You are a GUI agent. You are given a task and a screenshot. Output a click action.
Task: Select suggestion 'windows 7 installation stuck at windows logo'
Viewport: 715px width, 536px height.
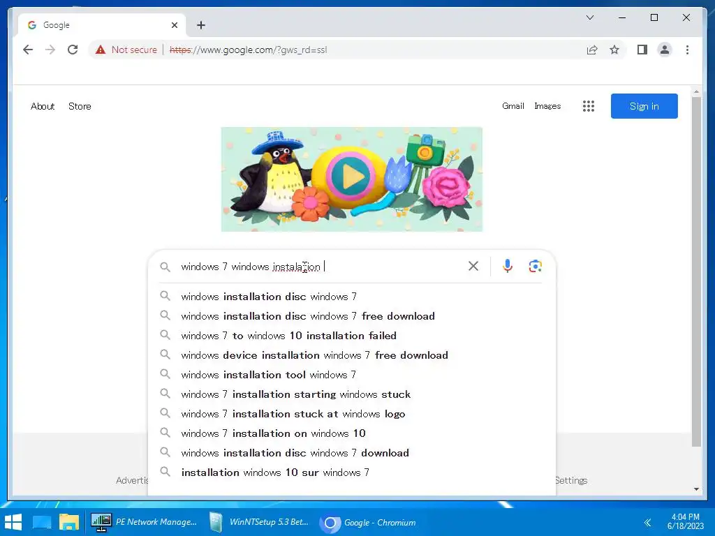tap(352, 414)
